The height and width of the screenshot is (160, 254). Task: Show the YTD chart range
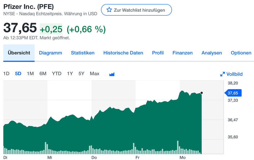pos(57,74)
